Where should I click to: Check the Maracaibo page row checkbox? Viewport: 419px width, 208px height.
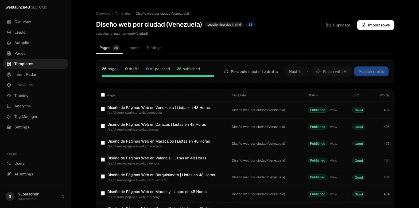click(103, 143)
